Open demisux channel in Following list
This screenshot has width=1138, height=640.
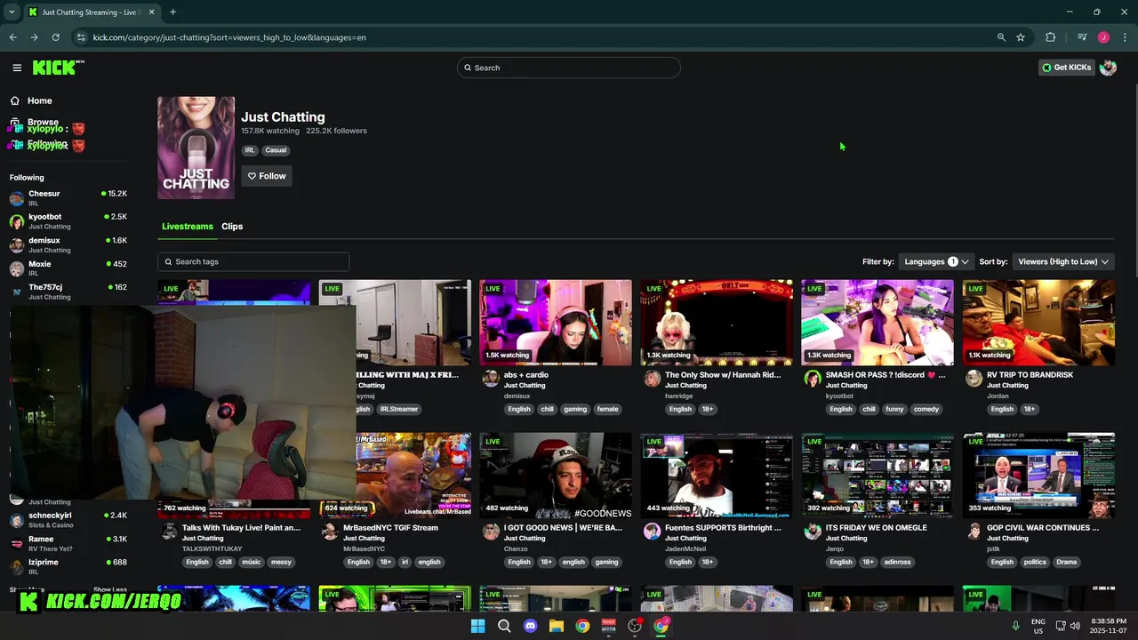click(x=68, y=244)
